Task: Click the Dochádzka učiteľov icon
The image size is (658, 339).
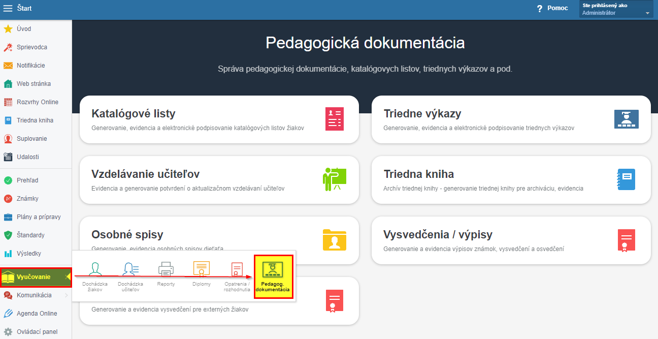Action: (131, 269)
